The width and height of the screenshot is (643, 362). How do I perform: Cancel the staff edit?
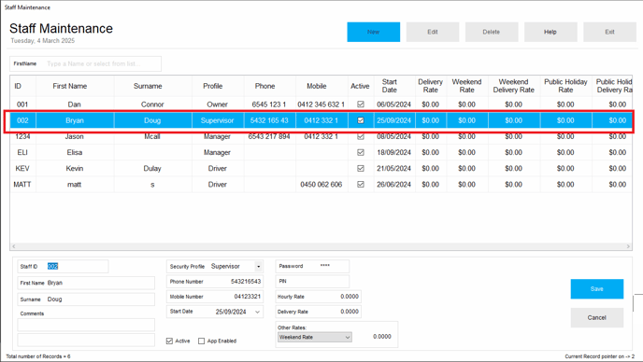596,318
